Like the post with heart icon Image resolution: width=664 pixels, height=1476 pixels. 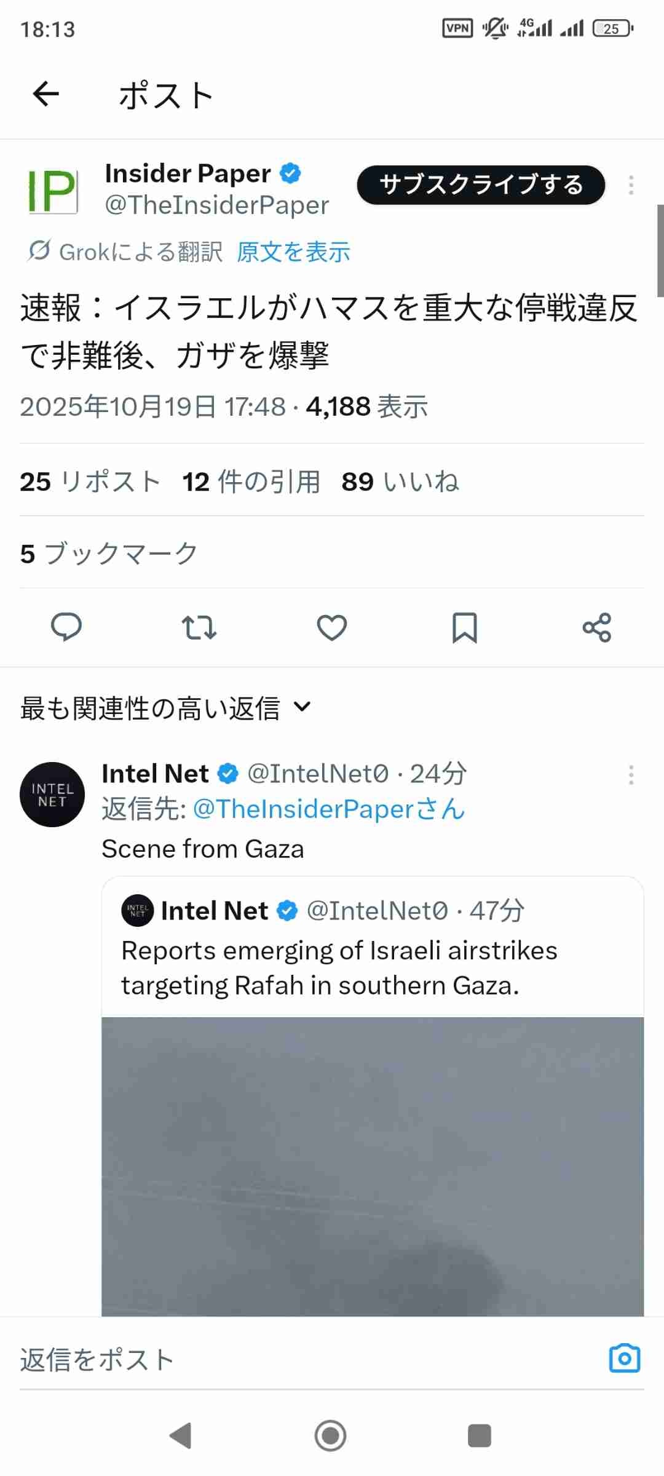tap(332, 627)
